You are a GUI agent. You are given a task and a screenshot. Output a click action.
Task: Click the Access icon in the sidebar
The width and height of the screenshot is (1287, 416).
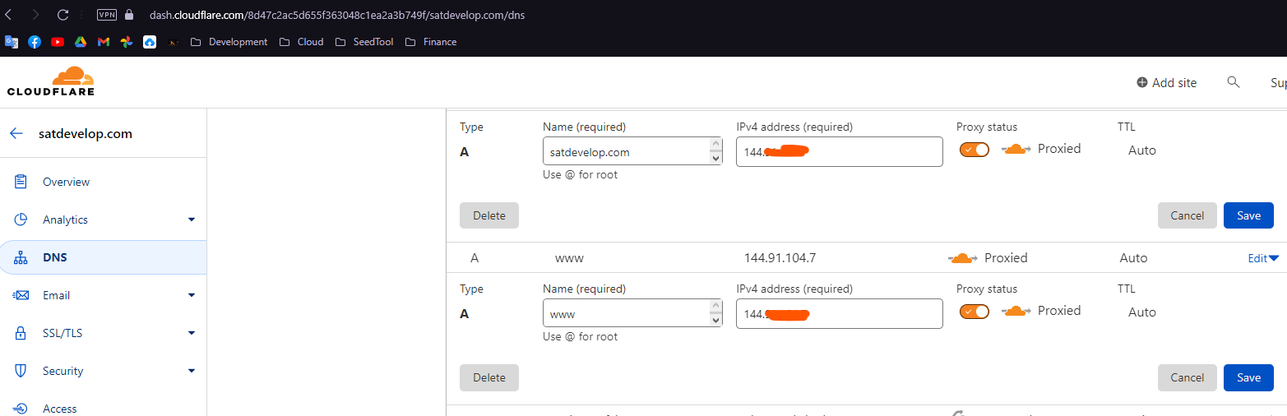coord(21,408)
